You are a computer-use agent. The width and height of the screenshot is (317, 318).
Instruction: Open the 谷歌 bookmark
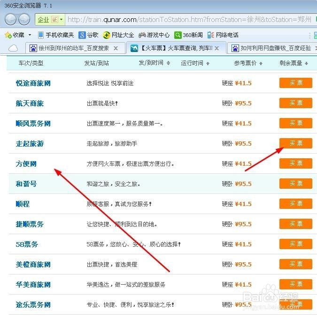(x=88, y=35)
